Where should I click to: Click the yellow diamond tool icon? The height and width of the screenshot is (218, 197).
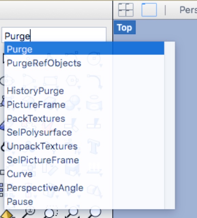tap(7, 214)
